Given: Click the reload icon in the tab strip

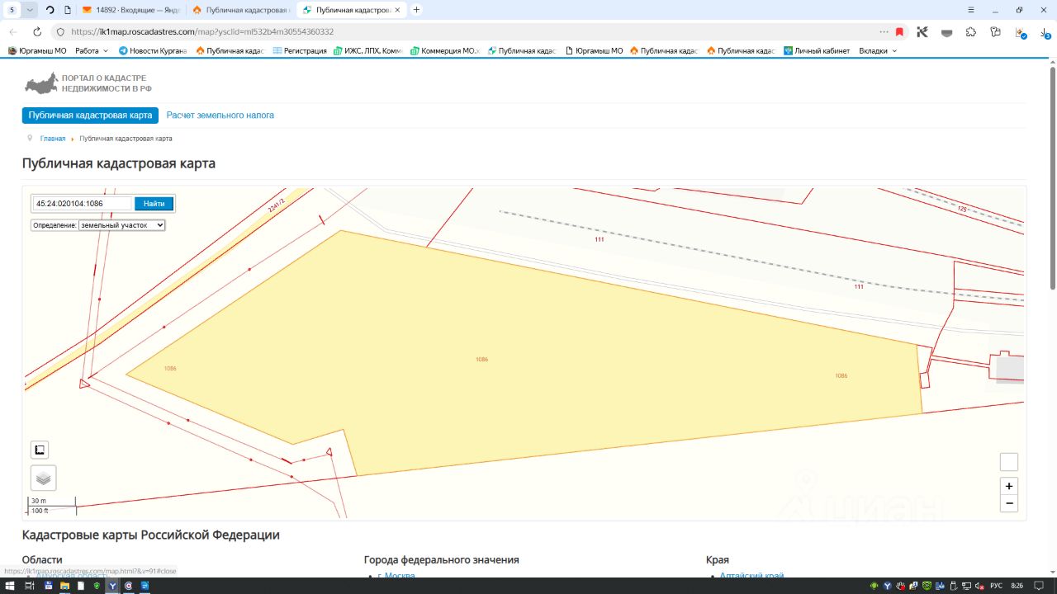Looking at the screenshot, I should [50, 10].
